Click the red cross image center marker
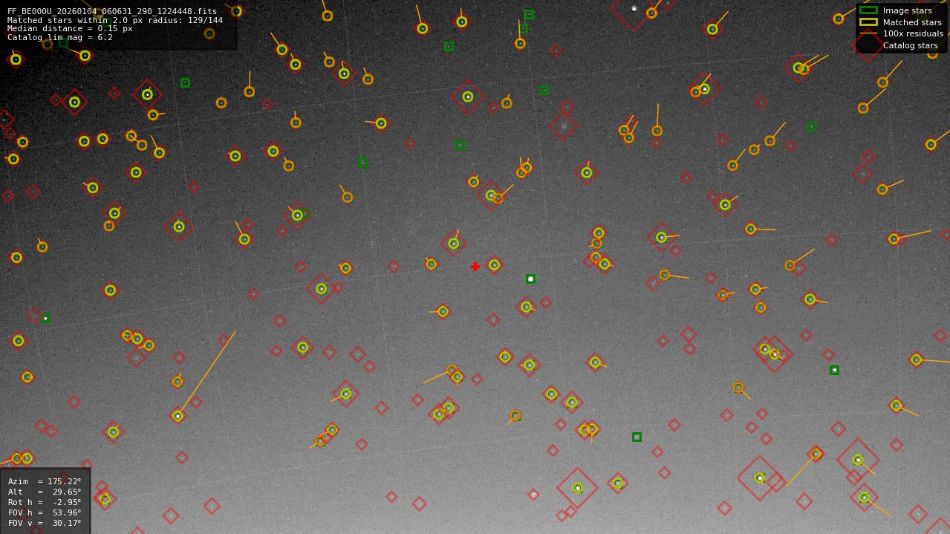This screenshot has width=950, height=534. 475,267
